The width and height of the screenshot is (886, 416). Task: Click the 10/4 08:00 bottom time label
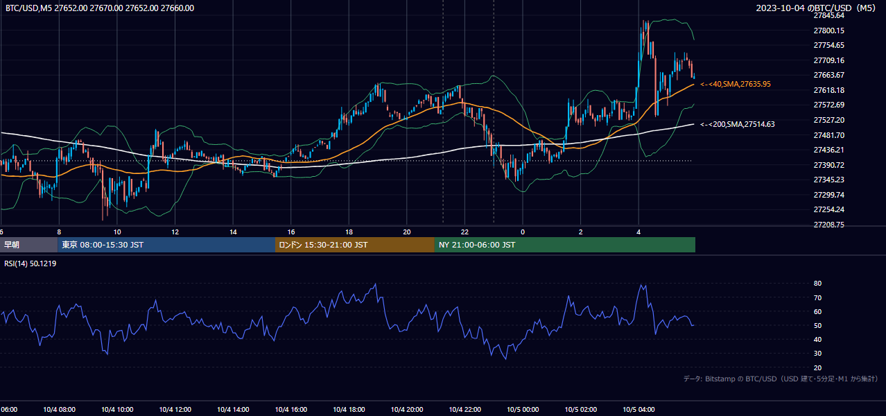[58, 410]
